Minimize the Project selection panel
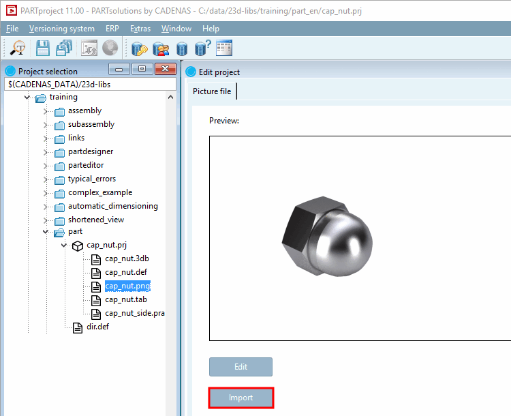511x416 pixels. point(119,69)
